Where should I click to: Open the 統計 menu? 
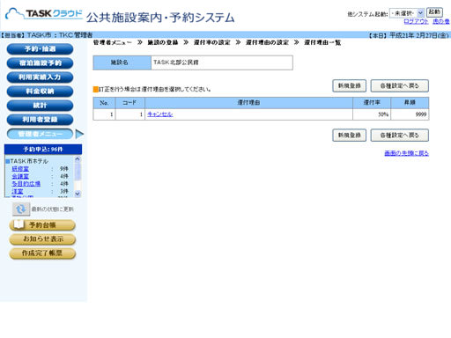40,106
